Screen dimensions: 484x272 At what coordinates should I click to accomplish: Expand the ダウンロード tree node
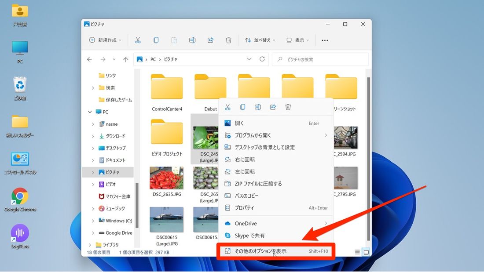93,136
